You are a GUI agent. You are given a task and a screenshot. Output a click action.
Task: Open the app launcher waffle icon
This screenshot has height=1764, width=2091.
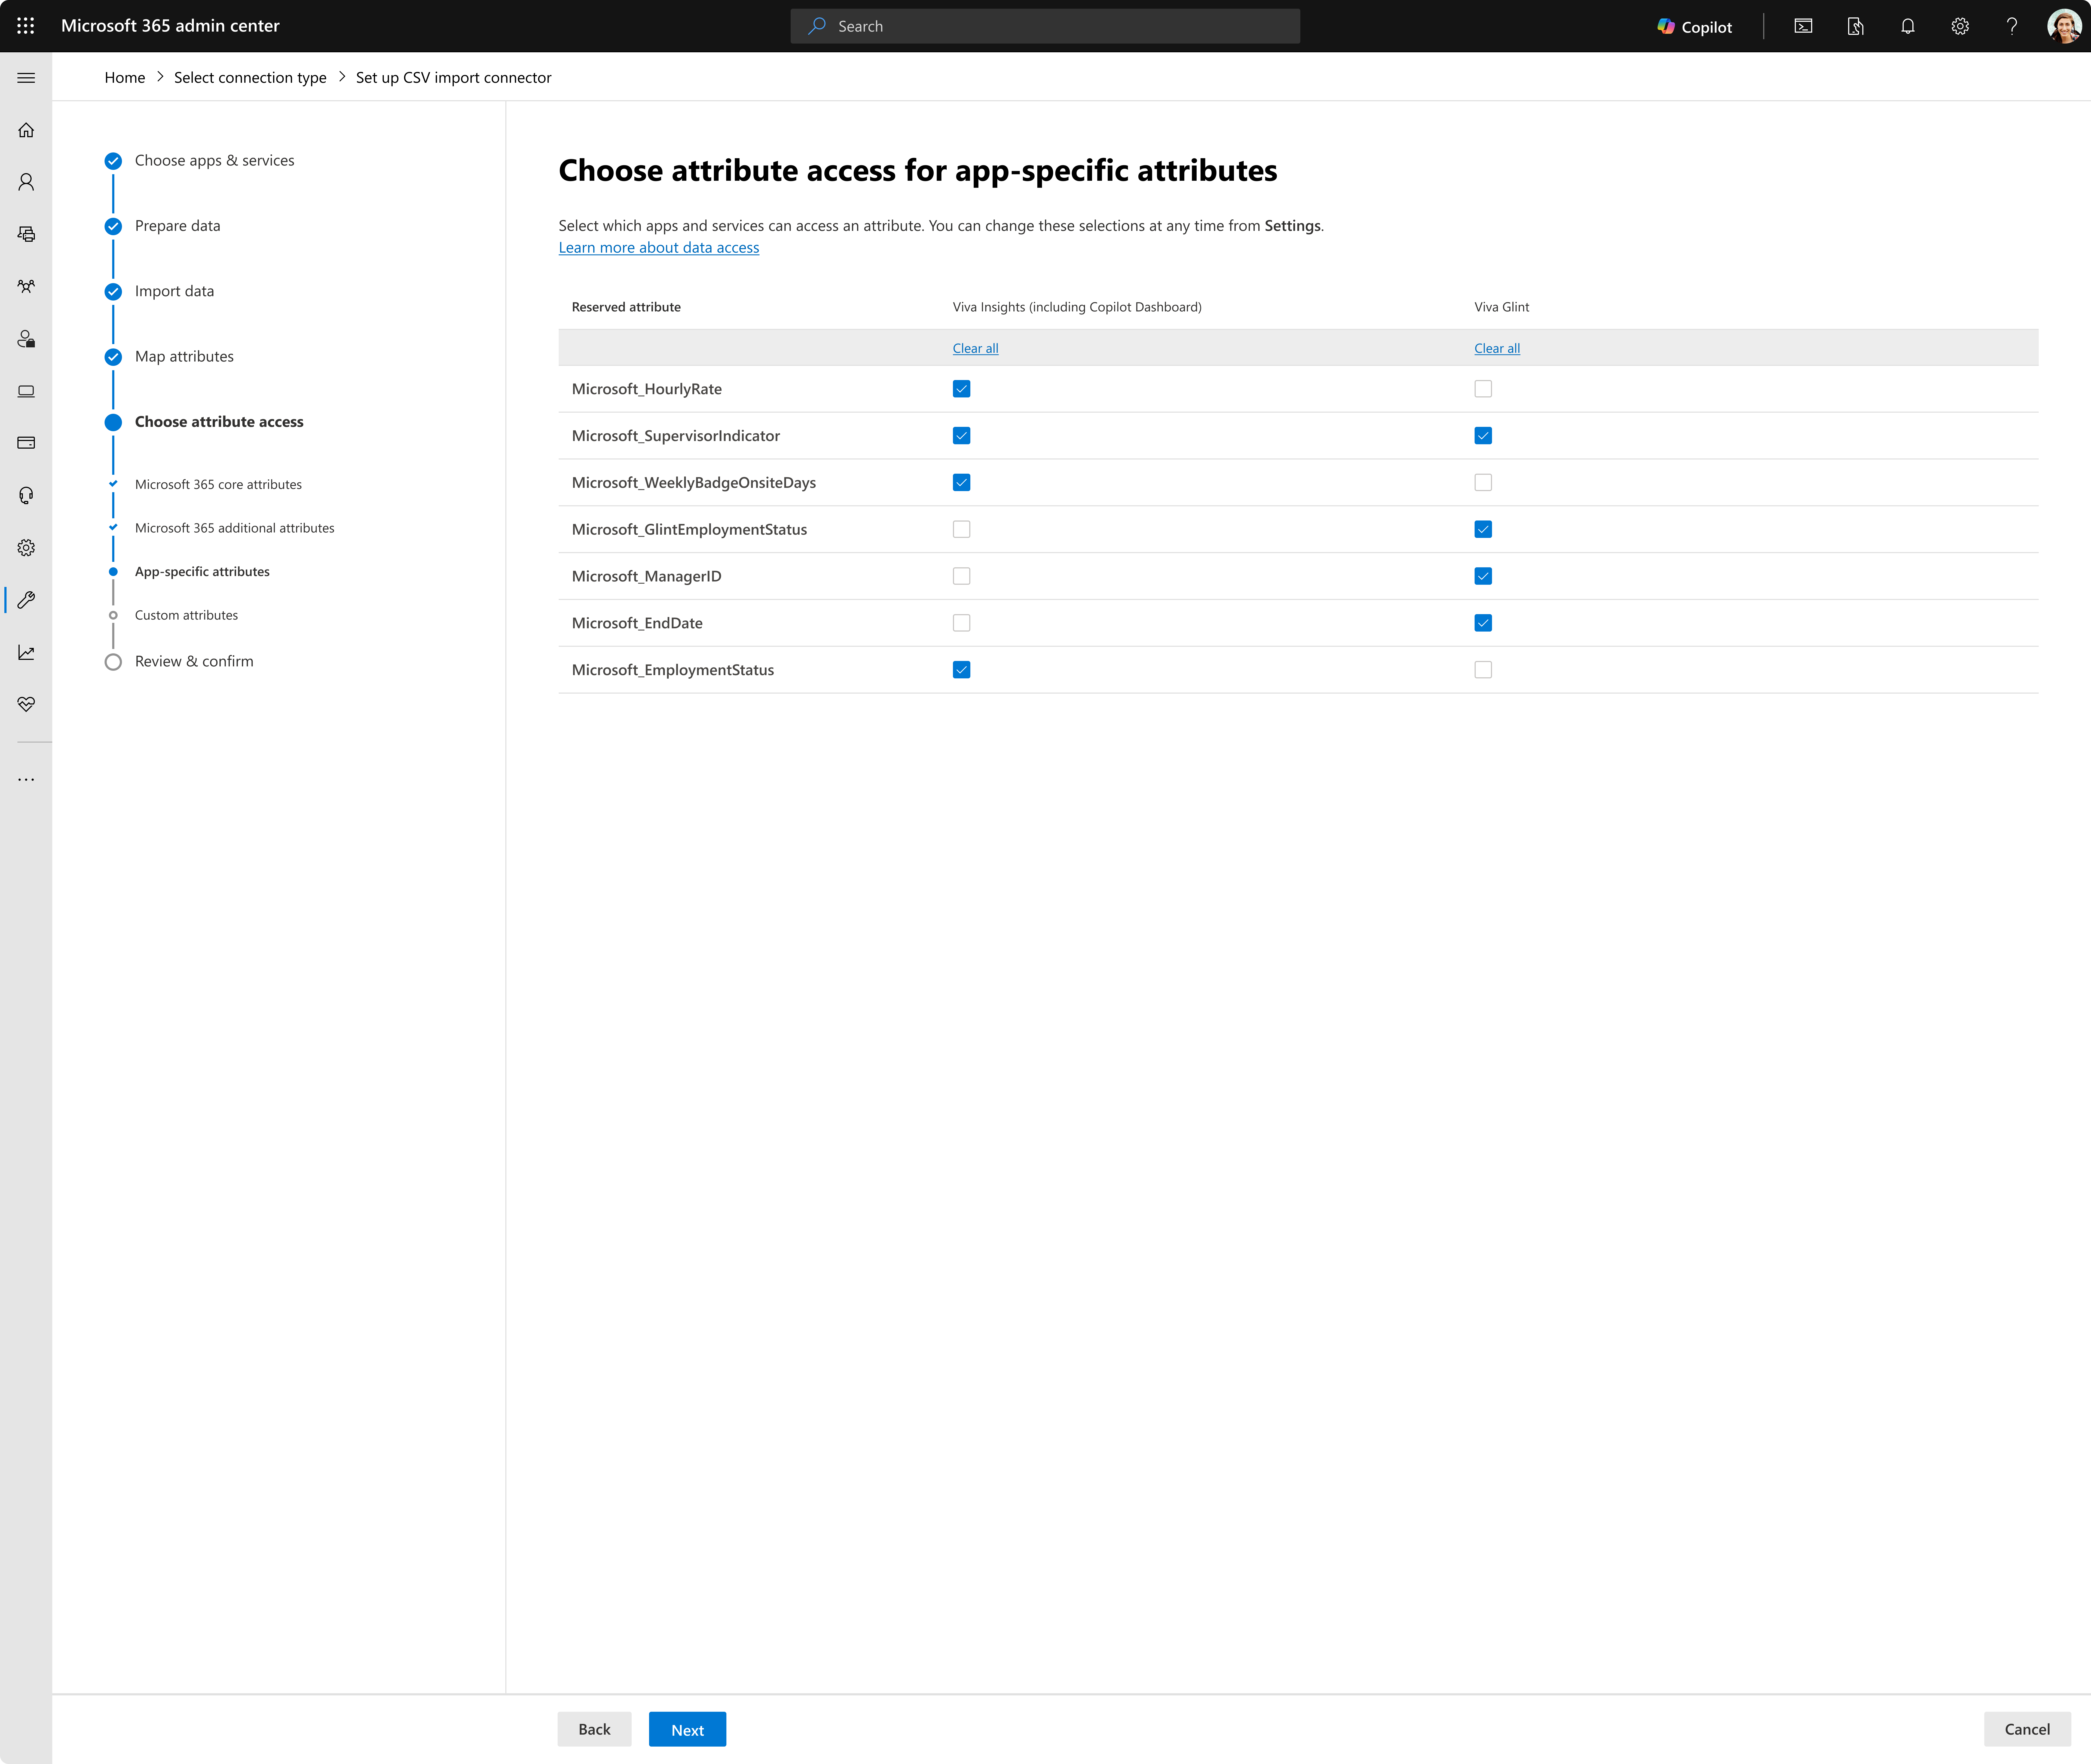point(26,26)
